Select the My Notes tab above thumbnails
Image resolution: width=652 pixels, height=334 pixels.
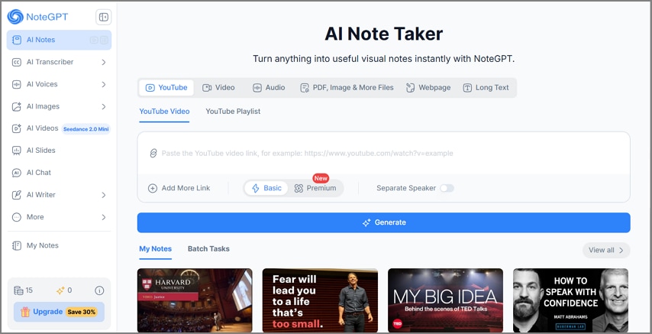[155, 249]
